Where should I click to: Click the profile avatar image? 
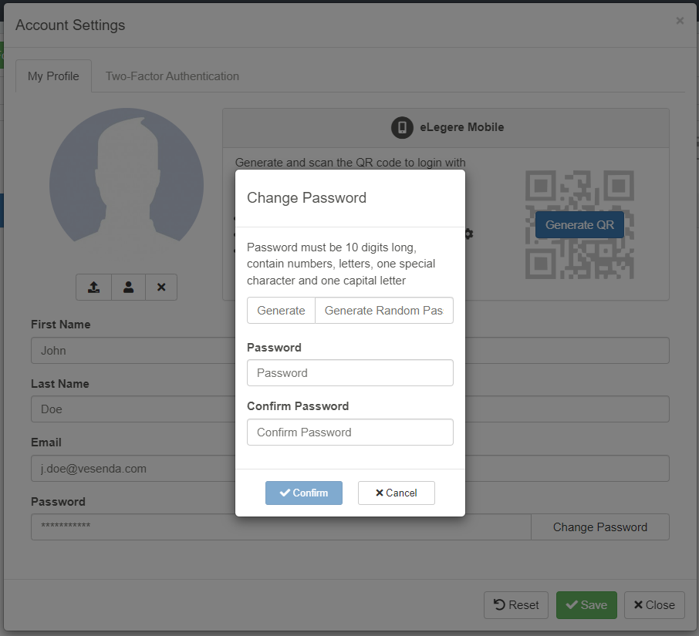127,185
